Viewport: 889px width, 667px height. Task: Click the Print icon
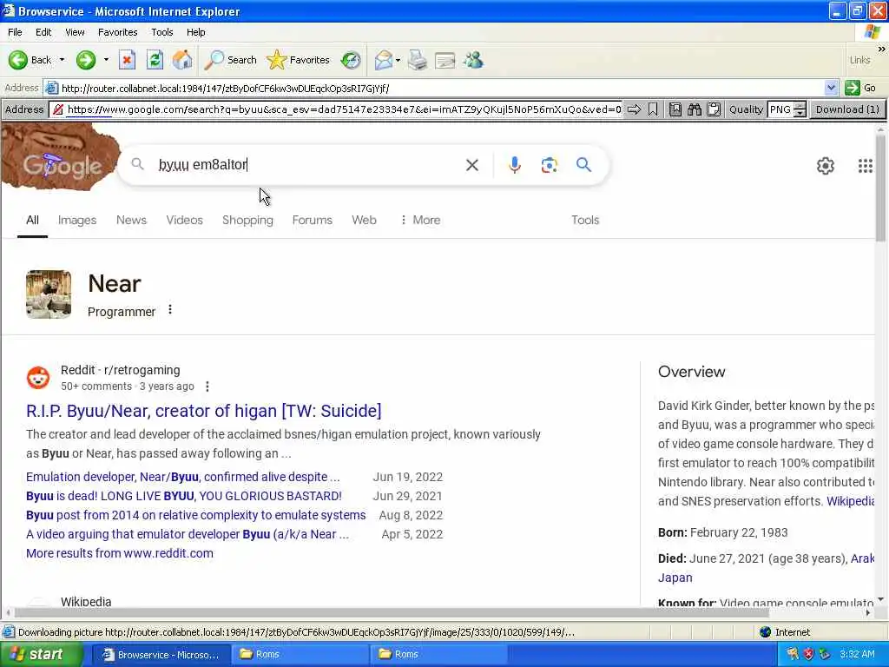pos(418,60)
